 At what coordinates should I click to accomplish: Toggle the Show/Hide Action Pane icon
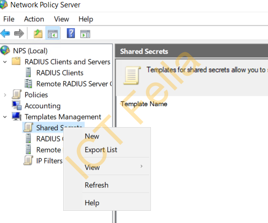click(x=85, y=34)
